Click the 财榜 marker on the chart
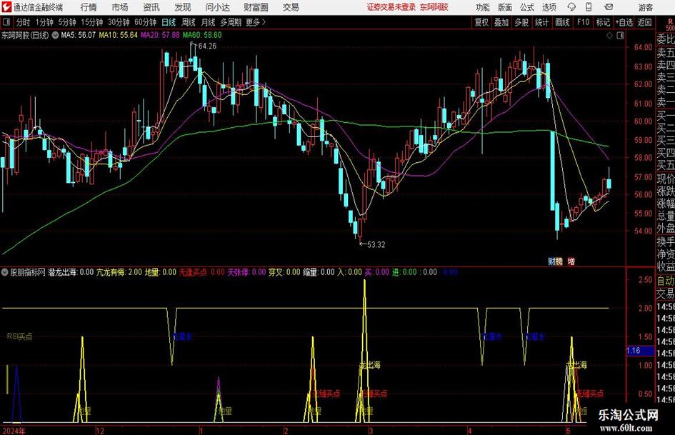The height and width of the screenshot is (435, 675). pyautogui.click(x=555, y=261)
